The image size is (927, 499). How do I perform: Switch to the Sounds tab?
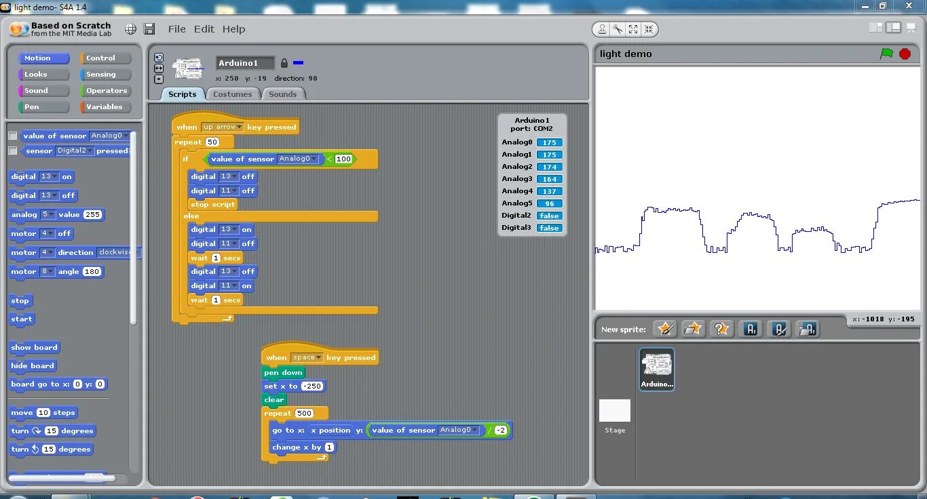pyautogui.click(x=283, y=94)
